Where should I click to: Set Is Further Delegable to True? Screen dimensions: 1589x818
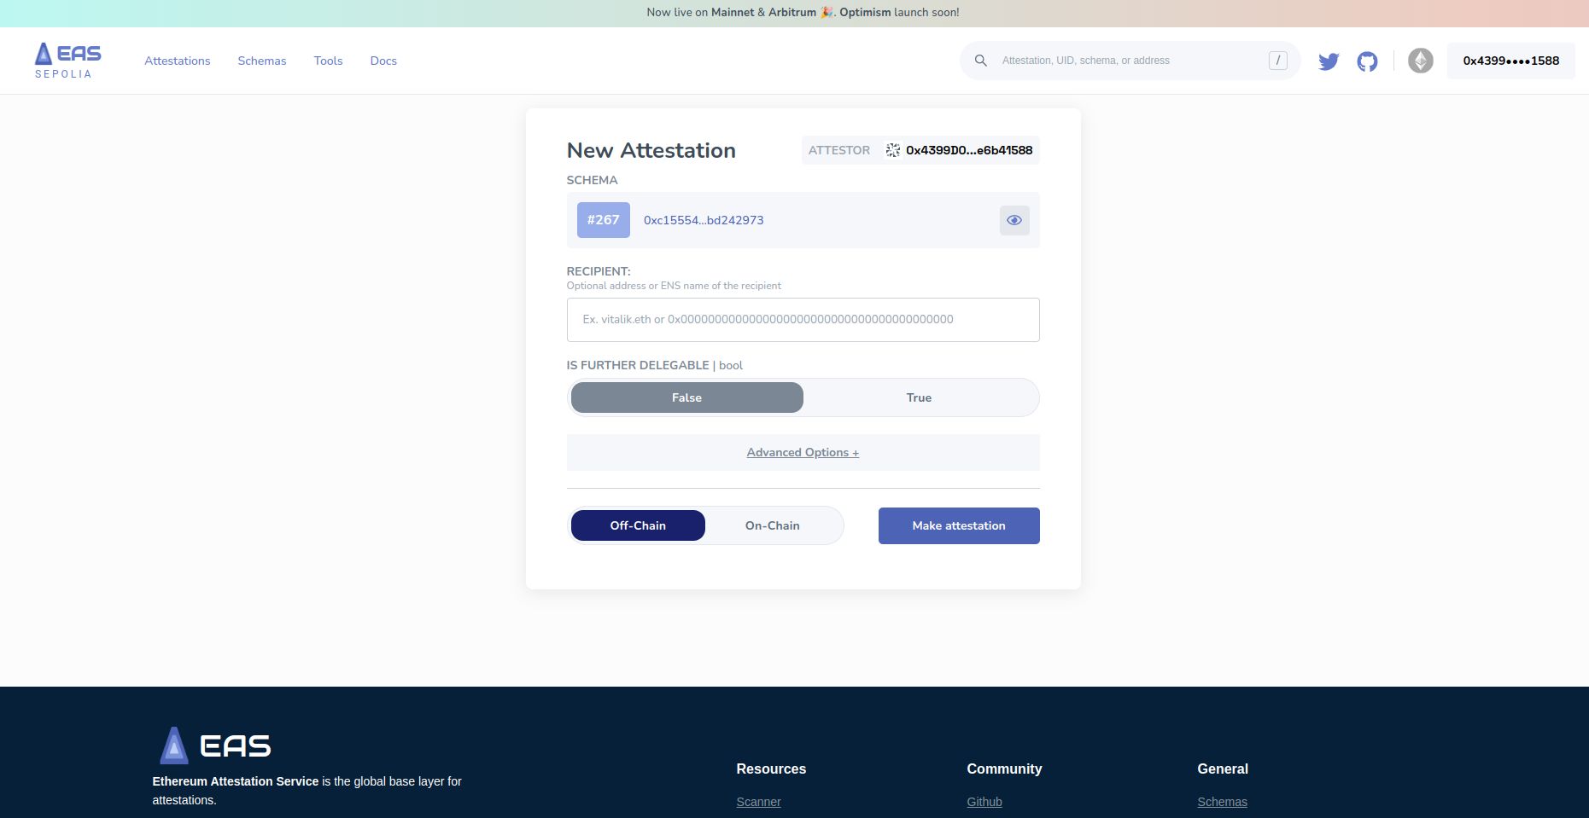pos(919,397)
